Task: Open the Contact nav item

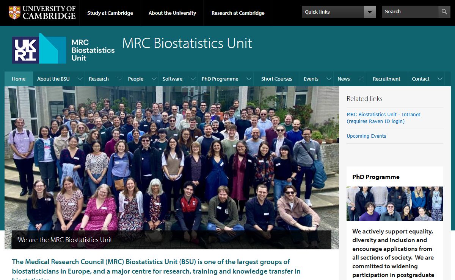Action: tap(420, 79)
